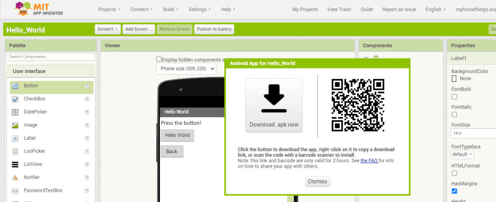This screenshot has height=202, width=496.
Task: Click the Add Screen button
Action: click(x=139, y=29)
